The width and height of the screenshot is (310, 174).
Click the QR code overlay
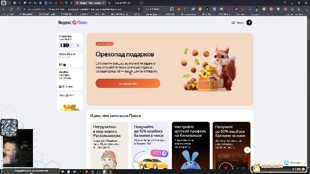point(9,128)
